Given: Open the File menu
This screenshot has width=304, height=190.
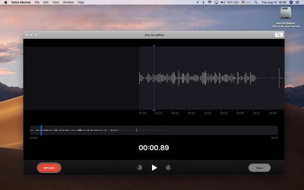Looking at the screenshot, I should click(x=36, y=2).
